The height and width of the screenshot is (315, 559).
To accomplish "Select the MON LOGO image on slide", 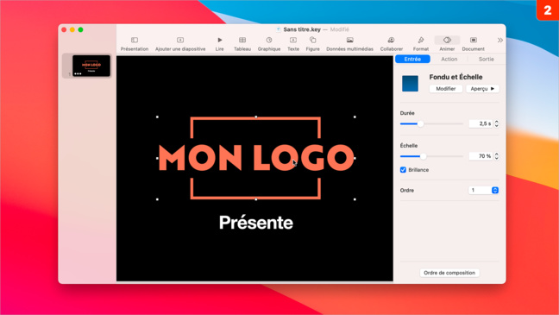I will click(x=256, y=158).
